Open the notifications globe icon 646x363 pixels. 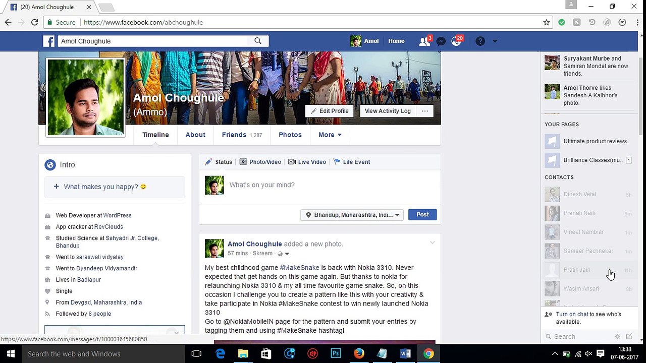pyautogui.click(x=456, y=41)
